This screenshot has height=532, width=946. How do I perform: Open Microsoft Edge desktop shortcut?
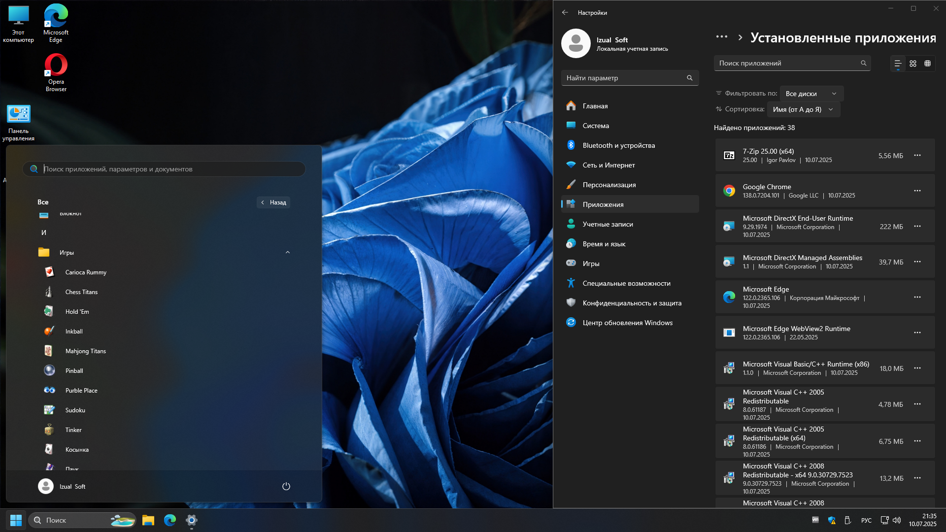coord(56,23)
